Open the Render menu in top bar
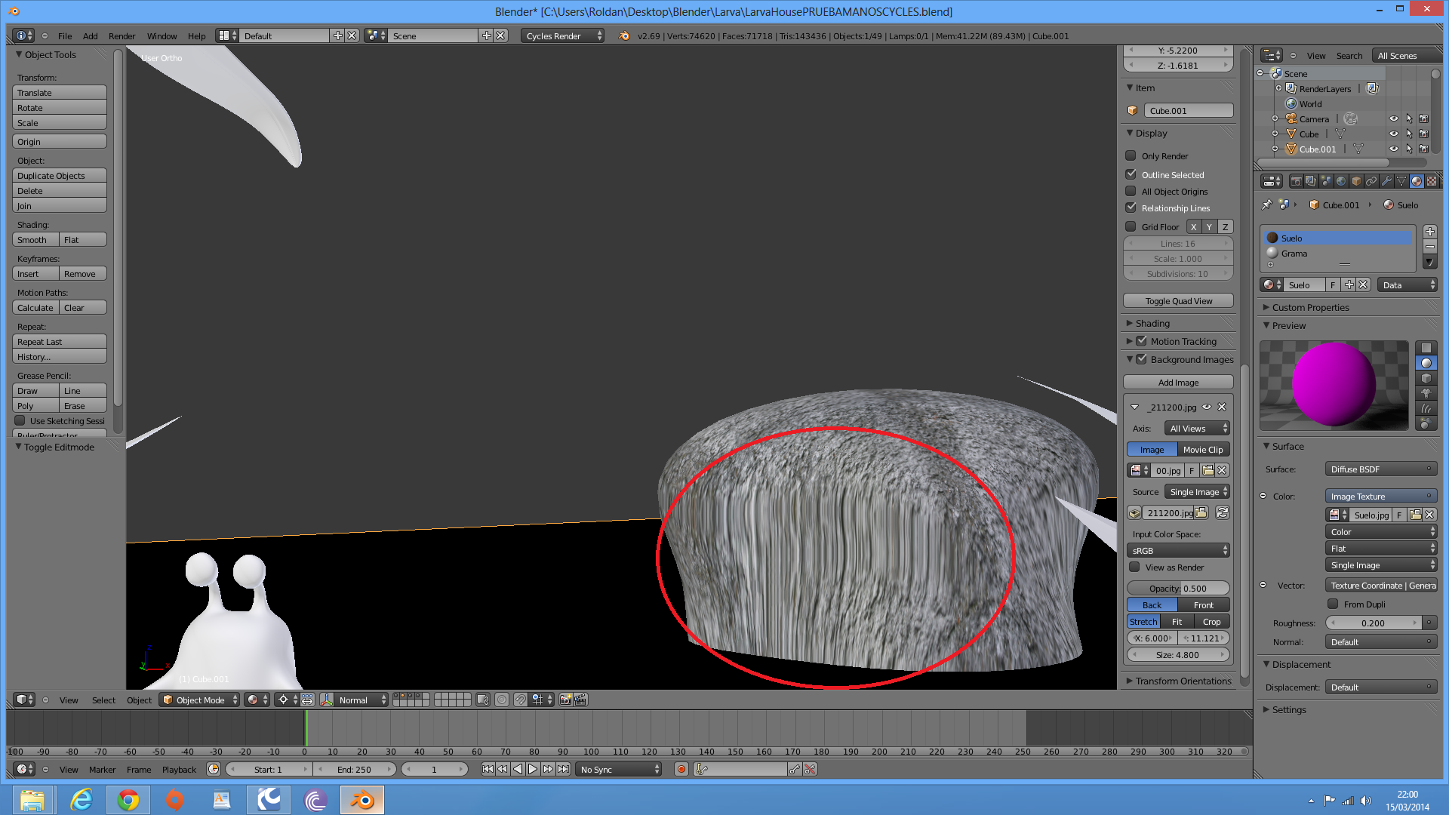The height and width of the screenshot is (815, 1449). [x=122, y=35]
